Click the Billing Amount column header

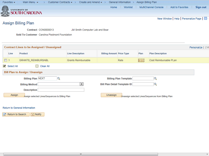point(109,53)
